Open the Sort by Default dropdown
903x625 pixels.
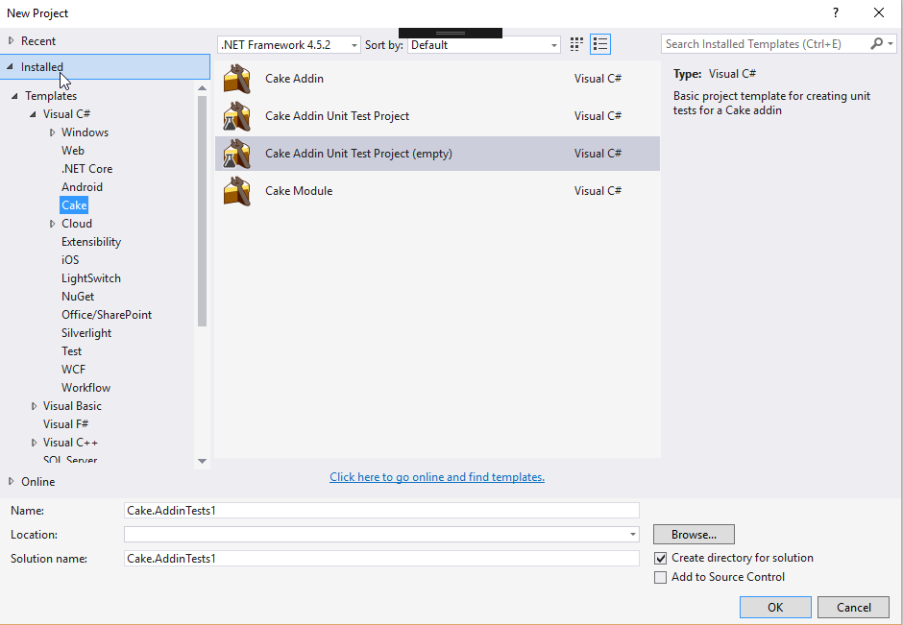click(x=484, y=45)
